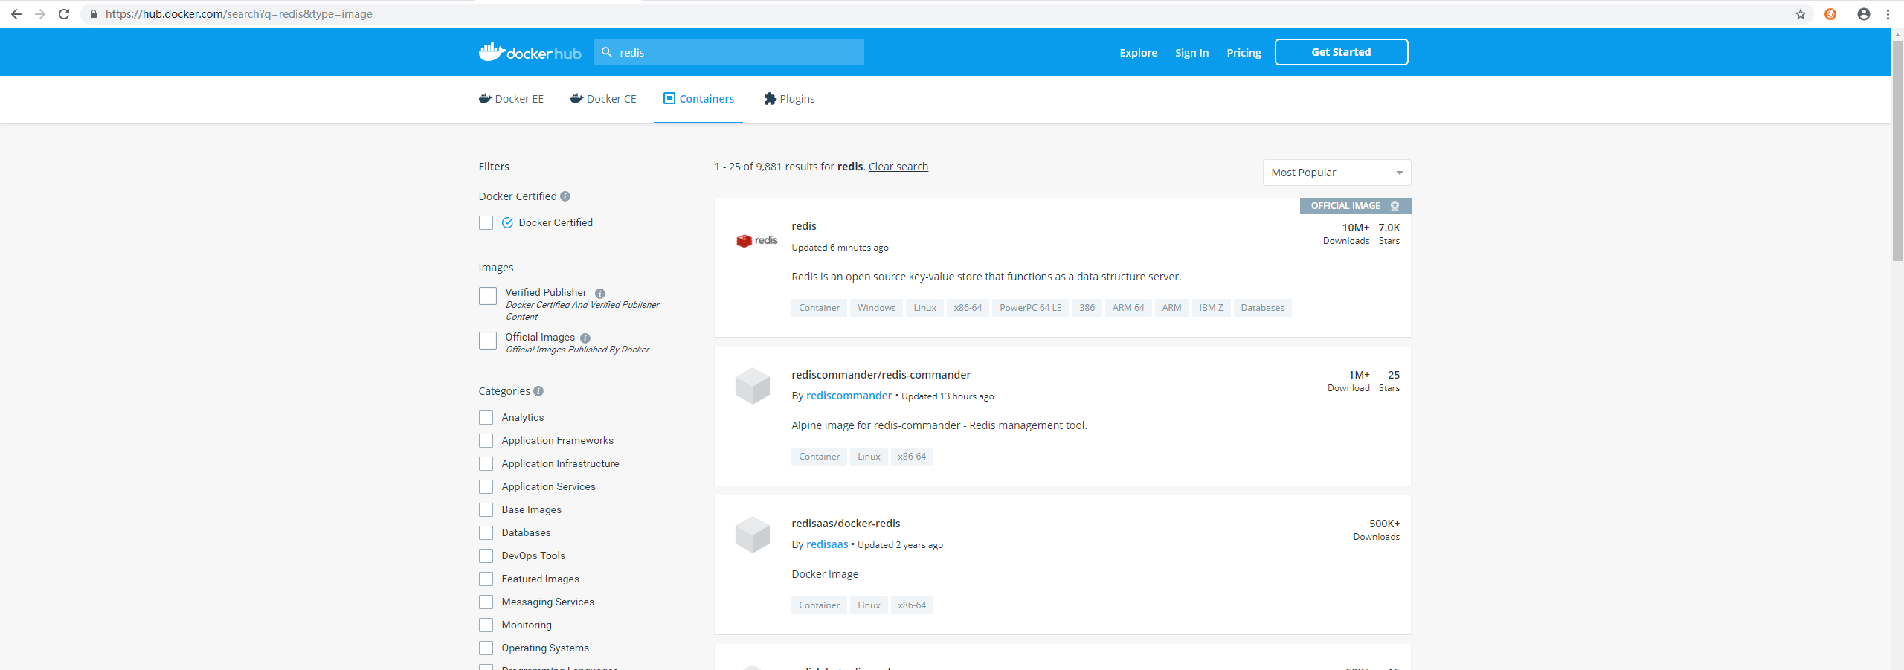Open the Explore menu link
The width and height of the screenshot is (1904, 670).
click(1139, 53)
